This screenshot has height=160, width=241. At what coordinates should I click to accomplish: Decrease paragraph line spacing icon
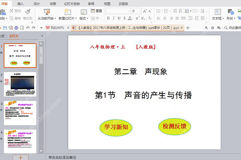(x=197, y=18)
